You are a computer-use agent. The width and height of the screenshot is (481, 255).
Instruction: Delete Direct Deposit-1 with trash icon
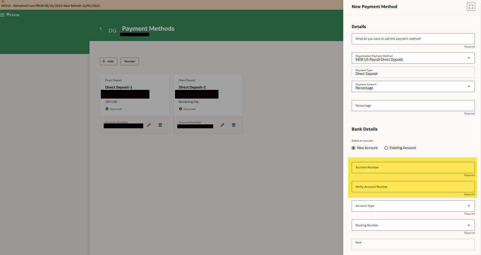tap(160, 125)
